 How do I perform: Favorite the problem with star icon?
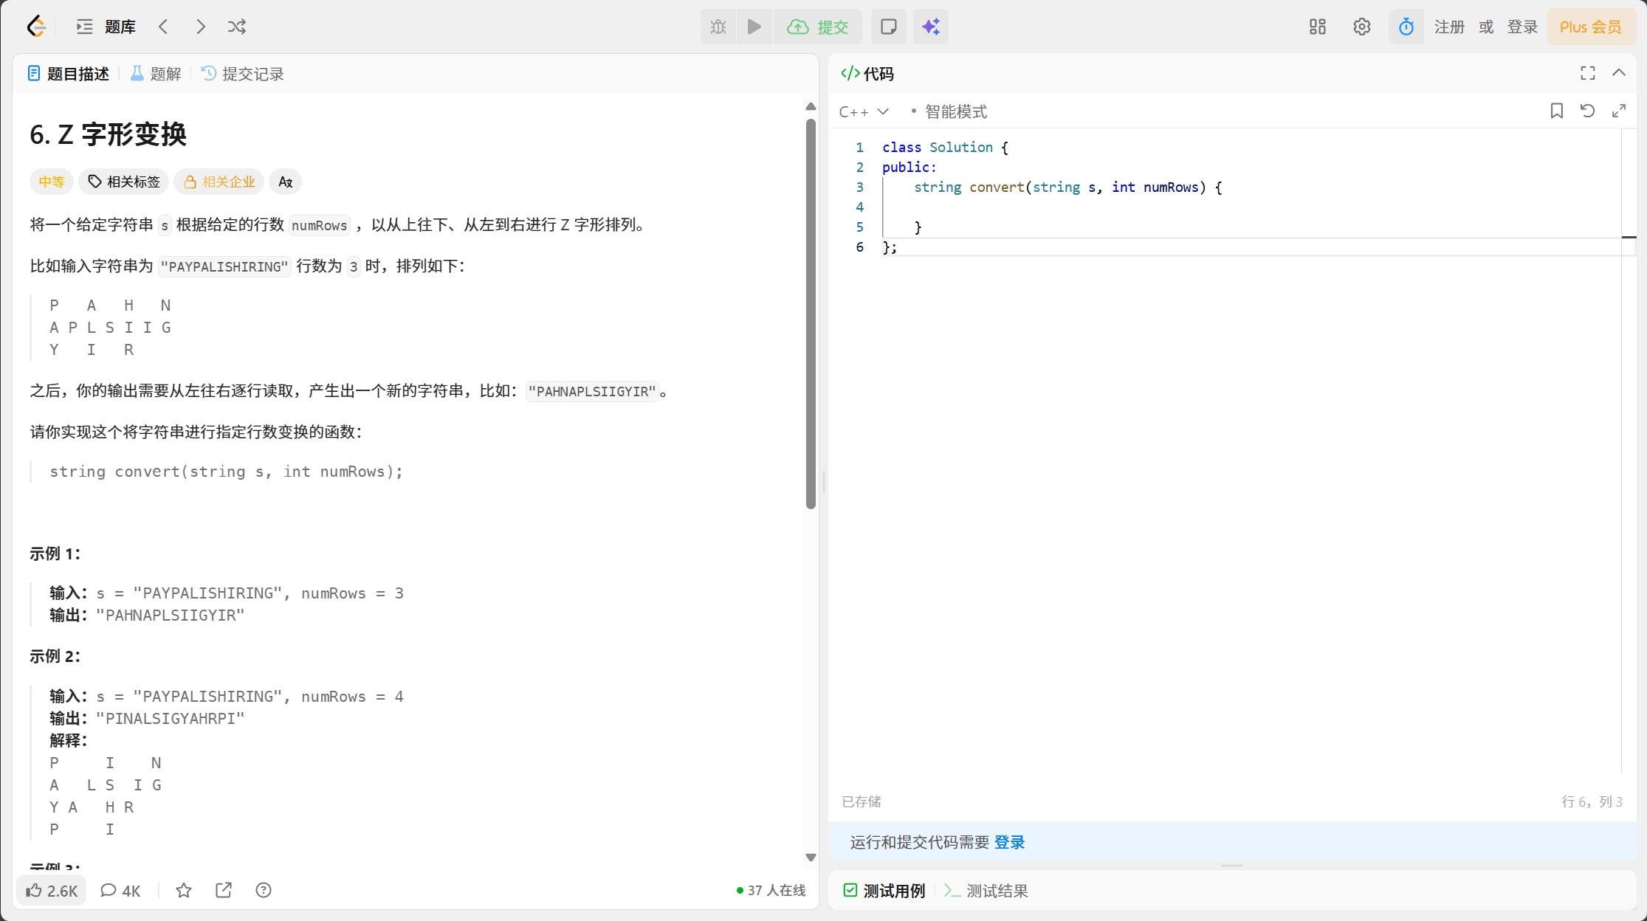coord(184,891)
